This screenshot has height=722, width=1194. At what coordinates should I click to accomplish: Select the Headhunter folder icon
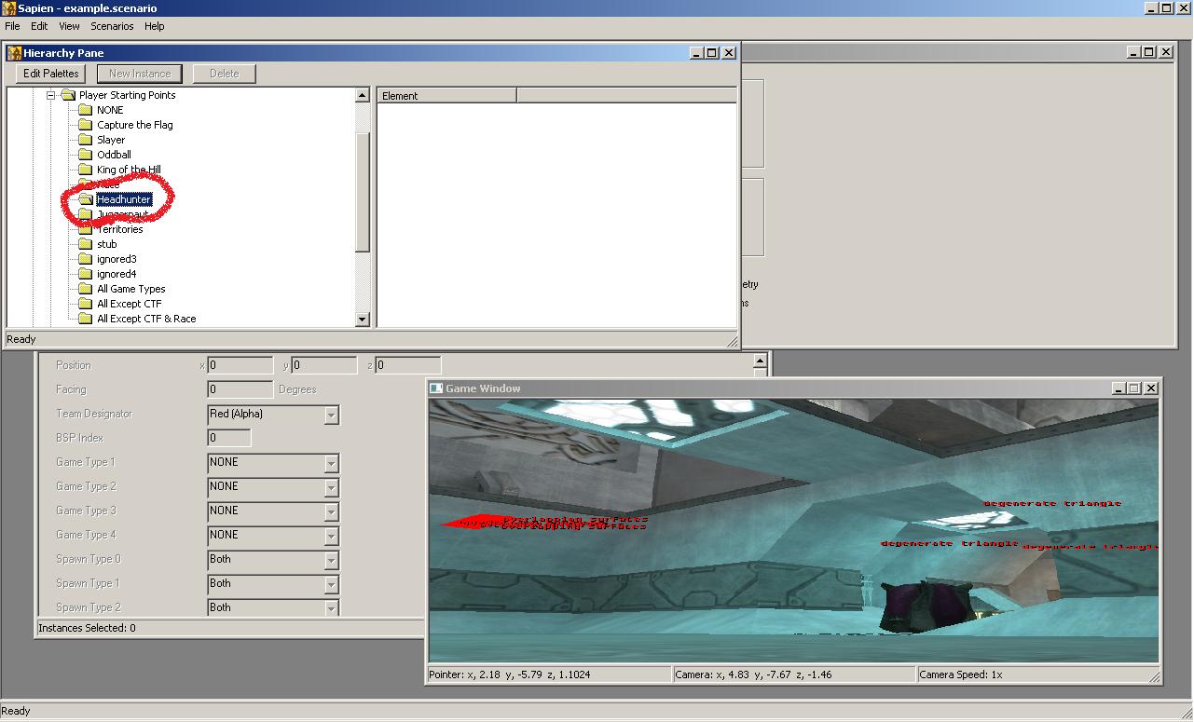point(86,199)
